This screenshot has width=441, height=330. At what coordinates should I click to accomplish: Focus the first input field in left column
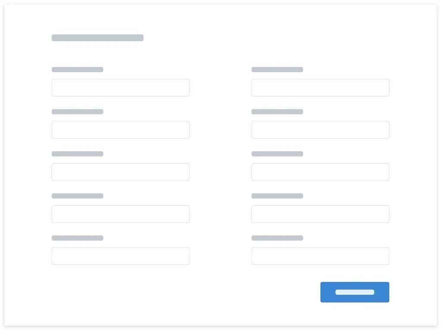point(121,88)
